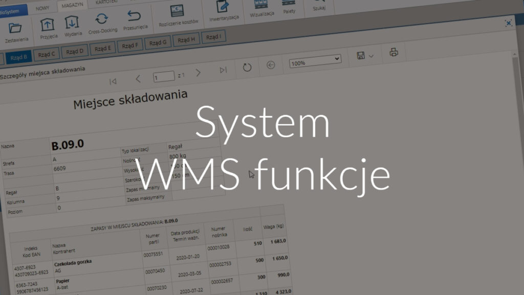Open the Wizualizacja warehouse view

(261, 8)
